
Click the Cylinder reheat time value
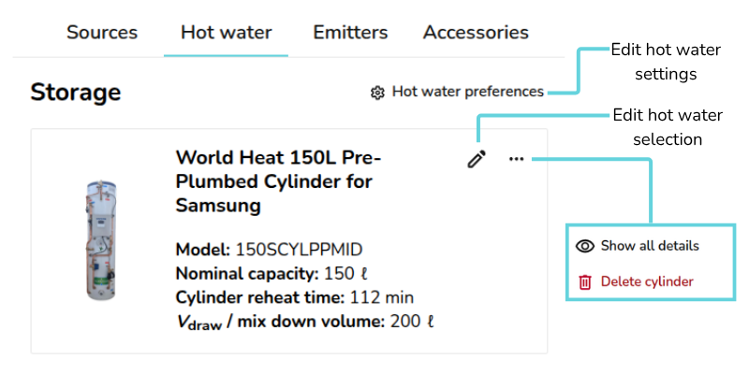(382, 298)
